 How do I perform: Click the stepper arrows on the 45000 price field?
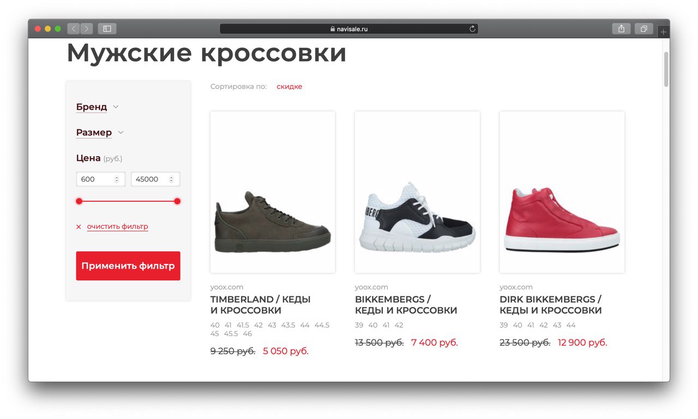(171, 179)
